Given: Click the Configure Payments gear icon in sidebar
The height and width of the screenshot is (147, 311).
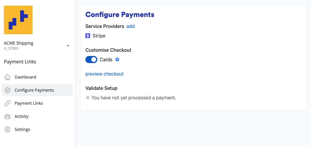Looking at the screenshot, I should tap(7, 90).
